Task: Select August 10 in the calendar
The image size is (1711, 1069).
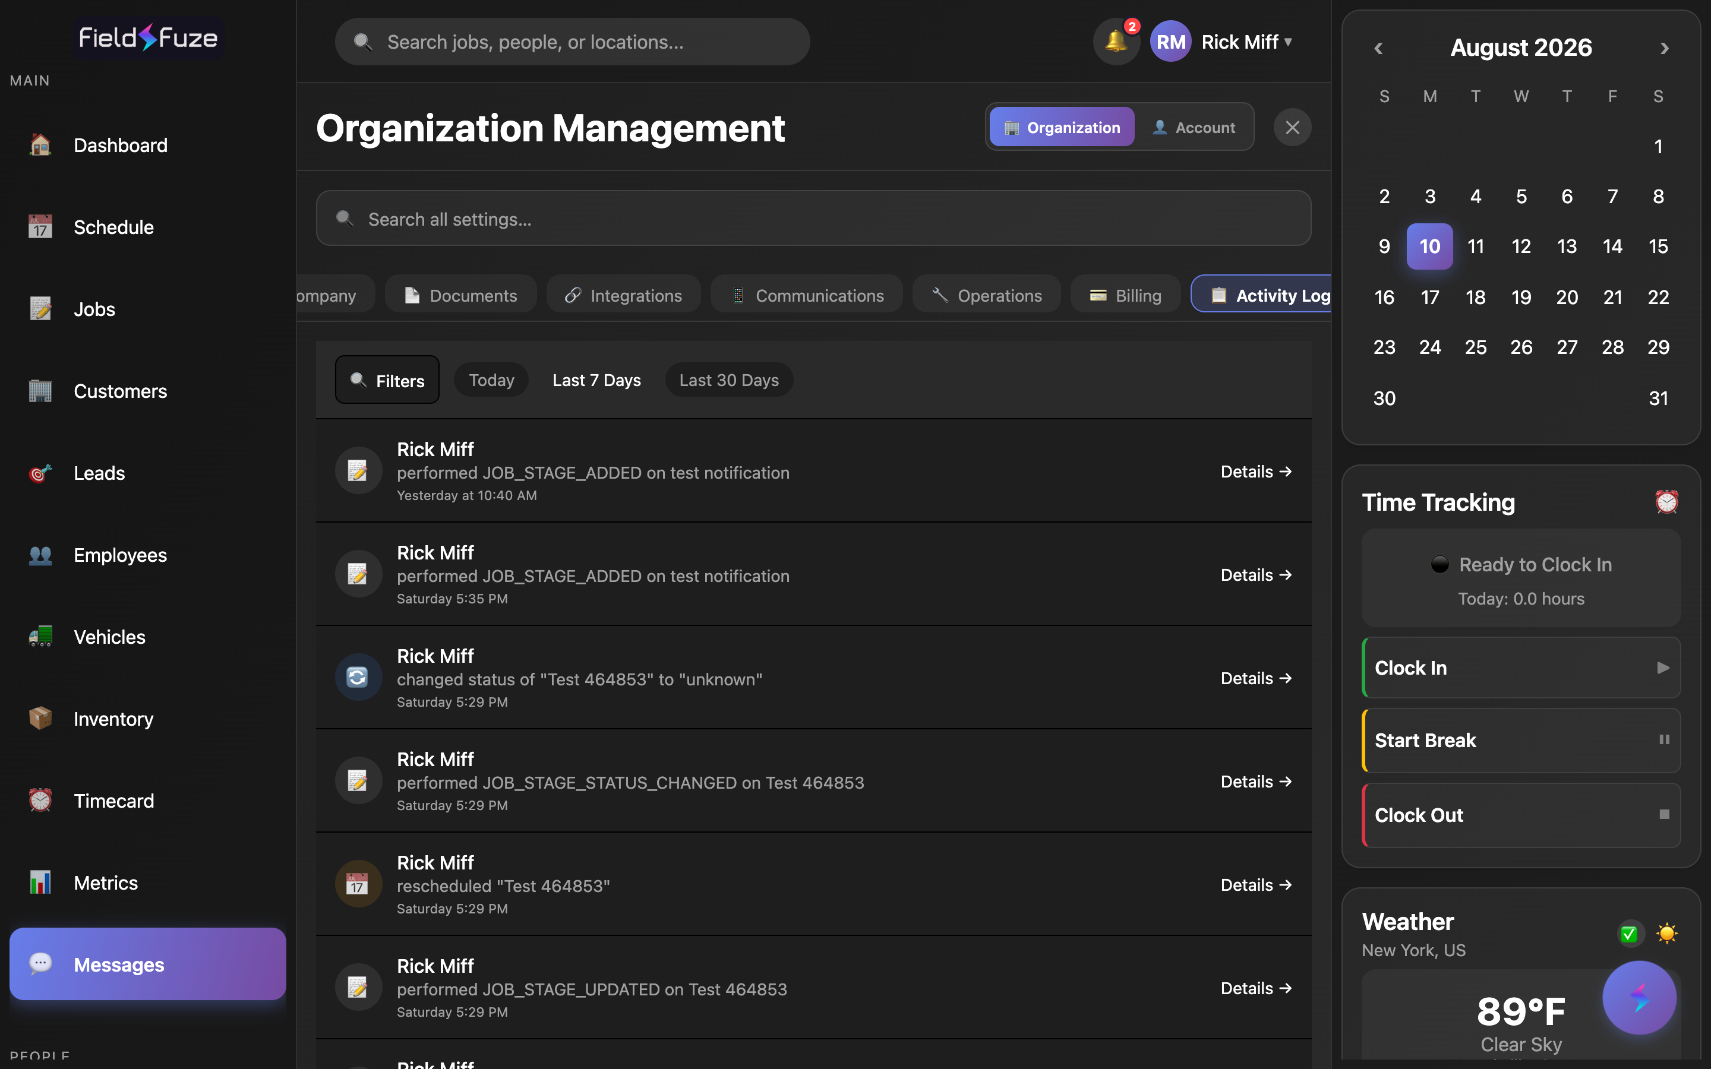Action: (1429, 246)
